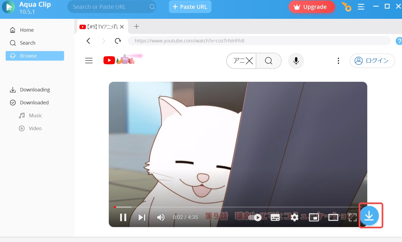Click the Paste URL button
The width and height of the screenshot is (402, 242).
point(190,7)
